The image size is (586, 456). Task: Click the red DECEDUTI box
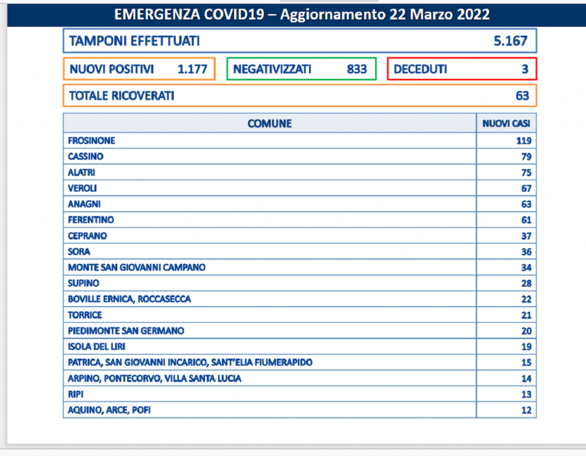[462, 69]
